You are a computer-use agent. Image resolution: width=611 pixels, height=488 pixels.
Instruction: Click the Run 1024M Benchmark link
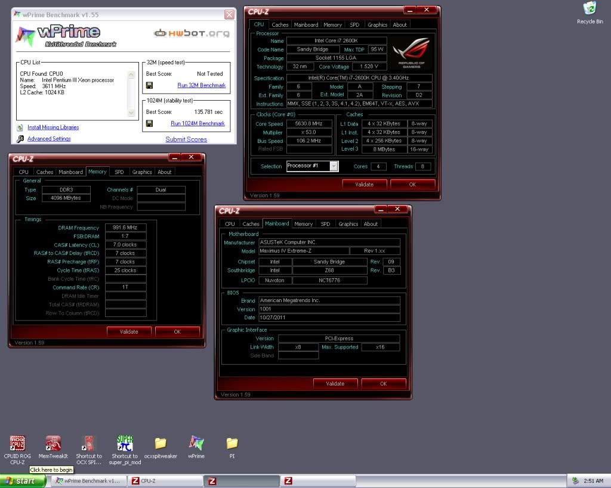(x=198, y=123)
